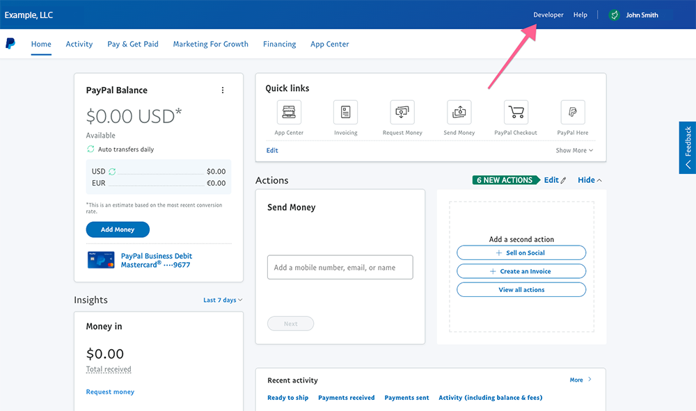Open the Financing menu item

pyautogui.click(x=279, y=44)
